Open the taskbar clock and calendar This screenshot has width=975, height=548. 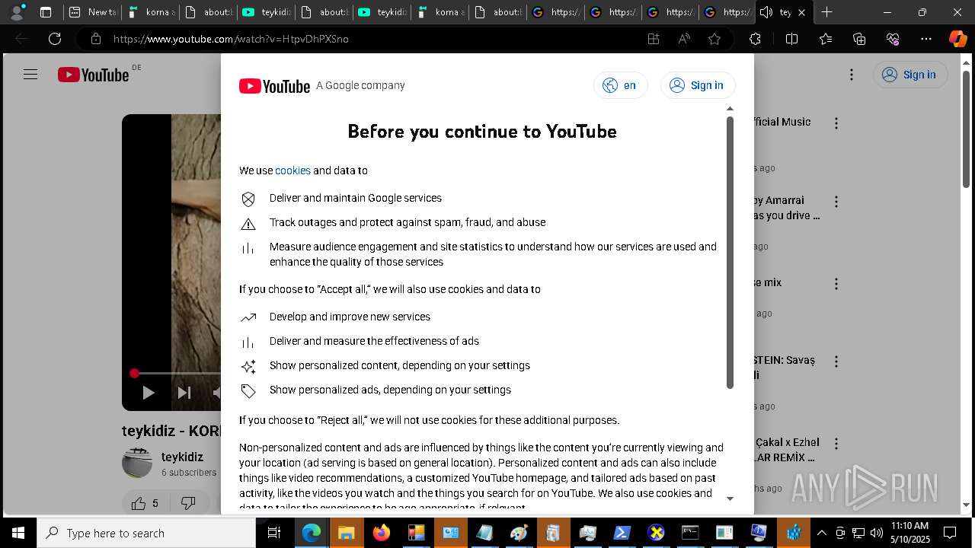tap(909, 533)
